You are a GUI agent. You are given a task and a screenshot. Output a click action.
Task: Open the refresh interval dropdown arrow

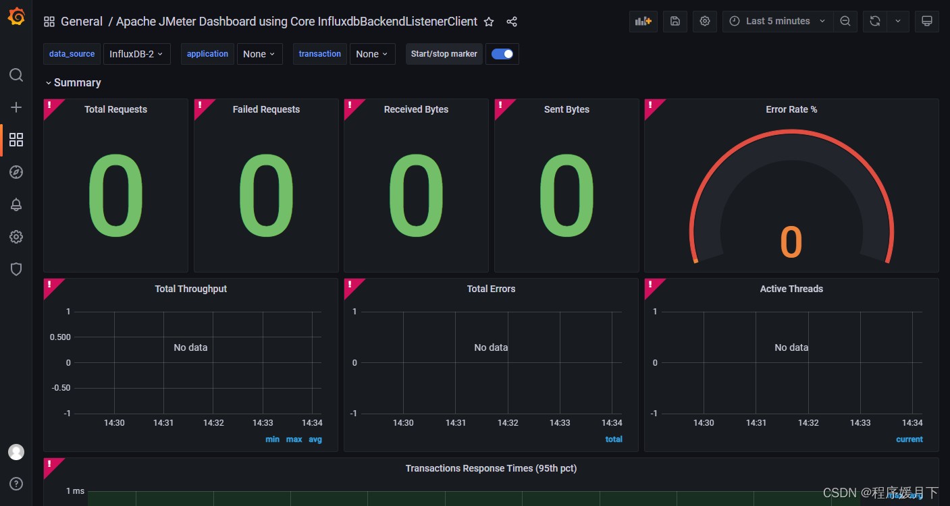point(898,22)
